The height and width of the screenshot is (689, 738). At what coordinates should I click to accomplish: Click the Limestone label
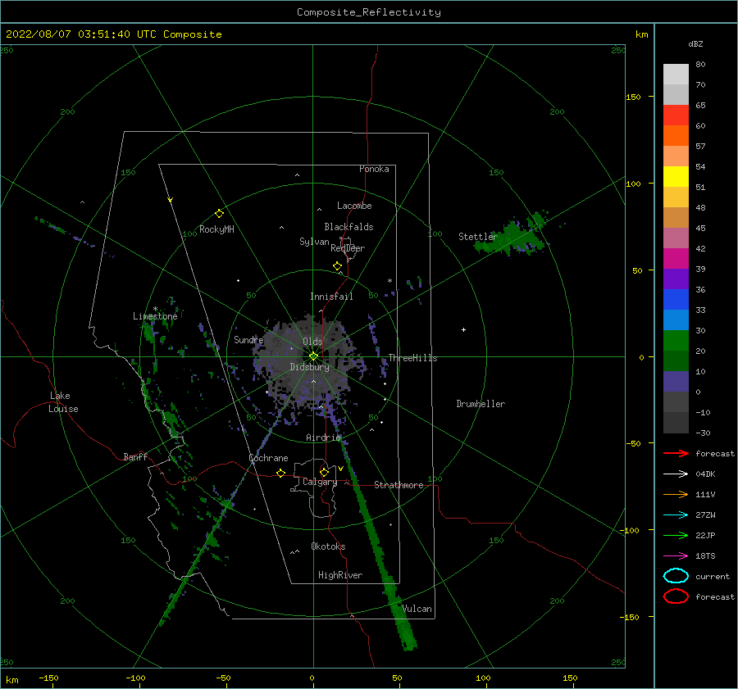click(155, 316)
